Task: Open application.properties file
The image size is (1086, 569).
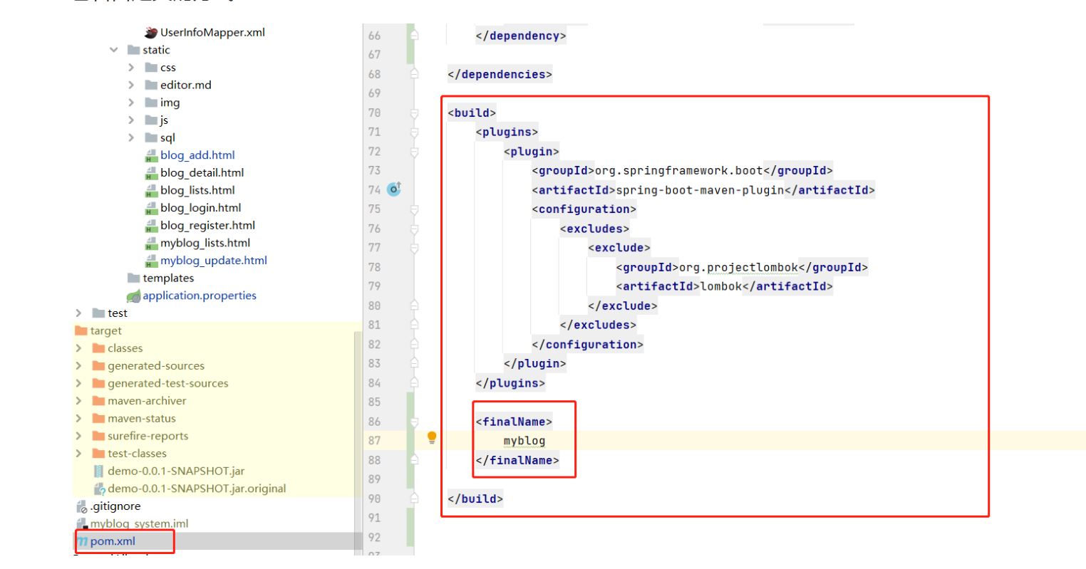Action: 200,296
